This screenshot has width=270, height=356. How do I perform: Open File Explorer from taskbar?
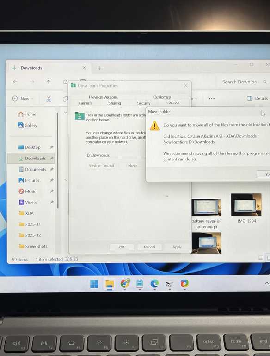point(110,284)
